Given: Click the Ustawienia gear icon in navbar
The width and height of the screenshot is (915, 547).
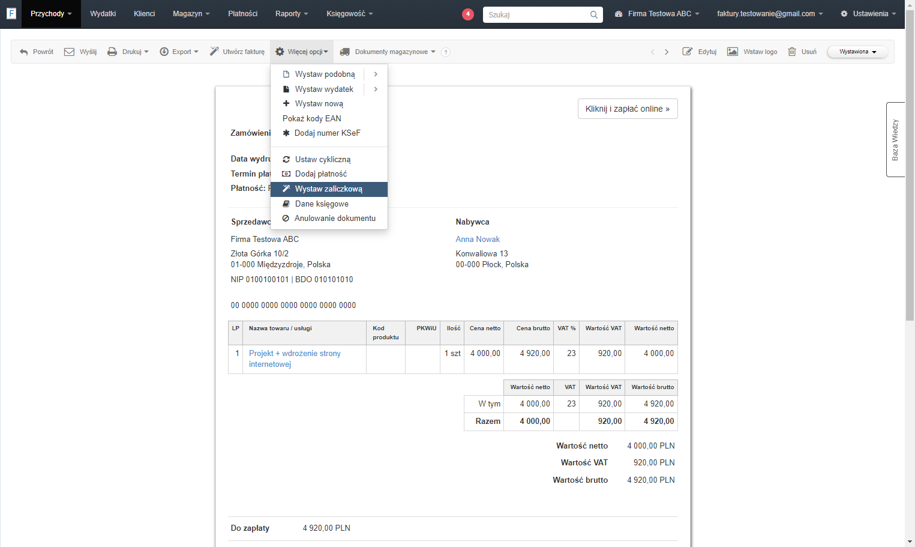Looking at the screenshot, I should (844, 14).
